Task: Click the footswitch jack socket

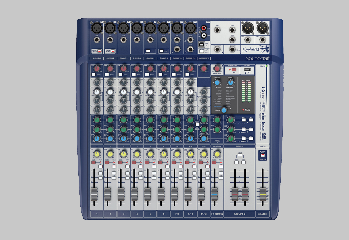Action: click(233, 49)
